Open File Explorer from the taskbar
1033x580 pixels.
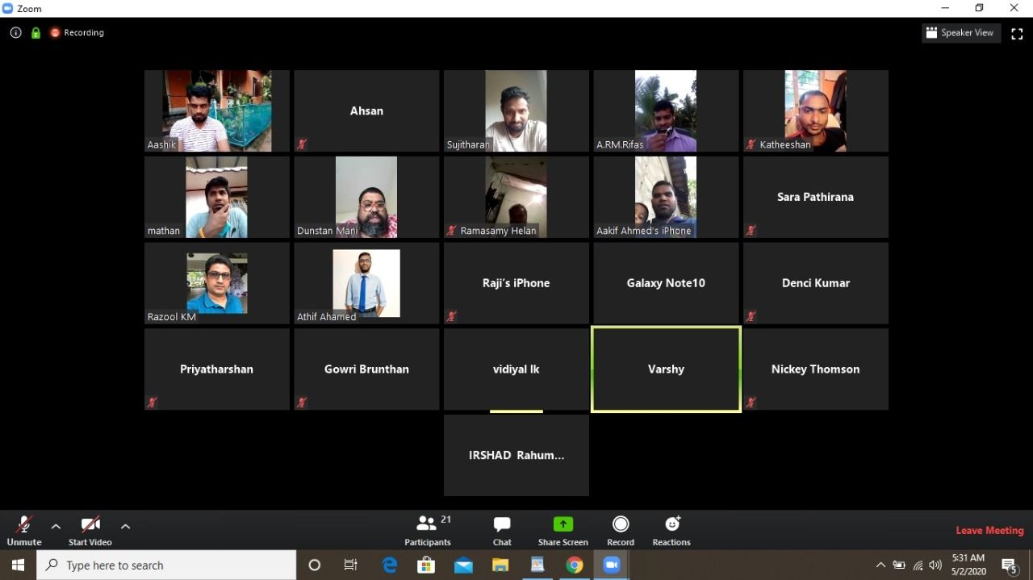500,565
